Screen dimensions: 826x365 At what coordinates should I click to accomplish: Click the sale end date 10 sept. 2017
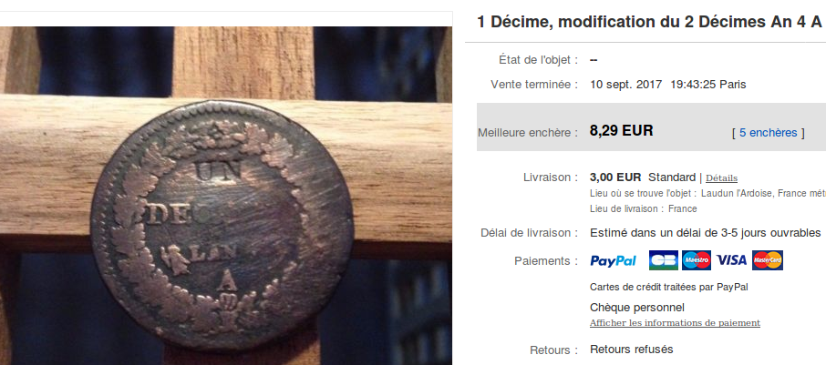tap(625, 85)
